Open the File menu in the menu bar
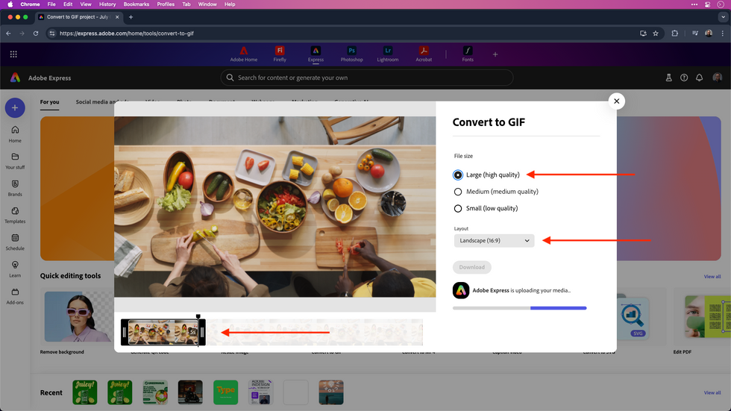The width and height of the screenshot is (731, 411). 51,4
